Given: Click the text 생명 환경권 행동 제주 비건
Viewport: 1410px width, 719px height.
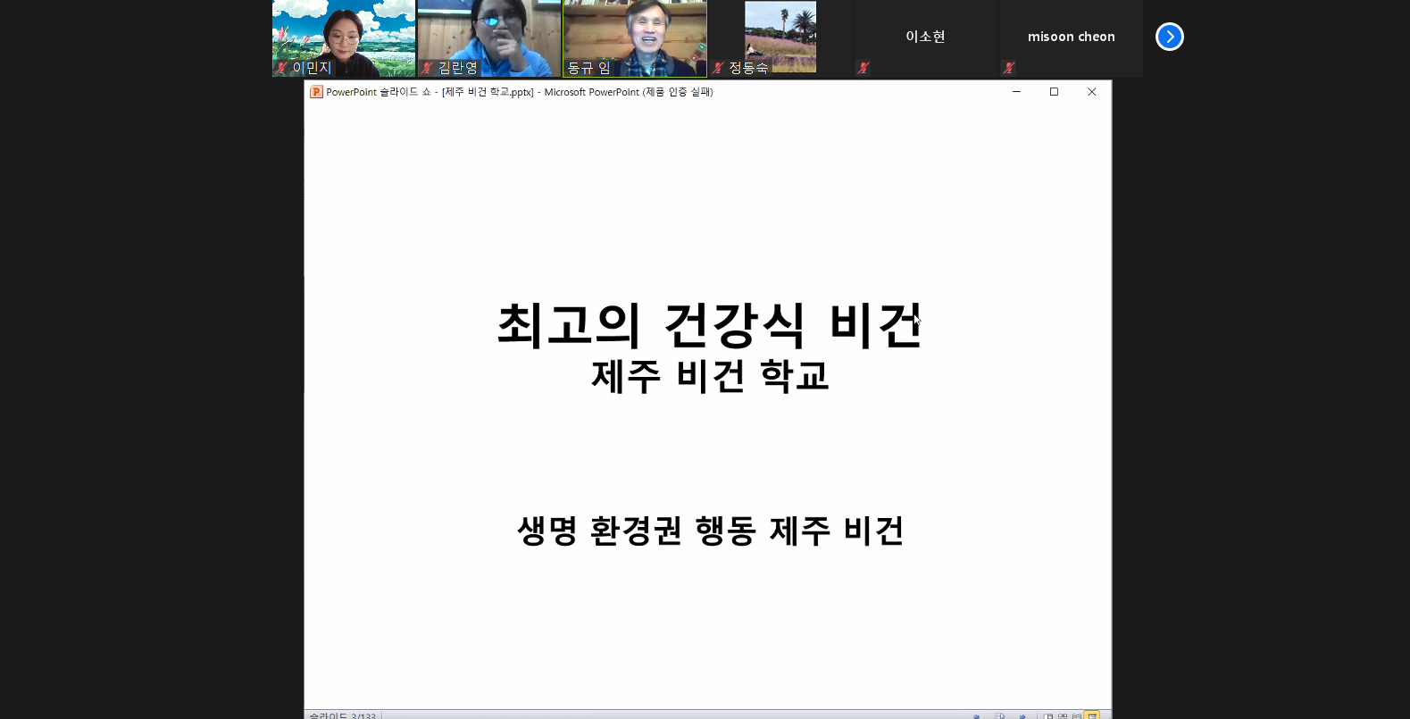Looking at the screenshot, I should 711,531.
